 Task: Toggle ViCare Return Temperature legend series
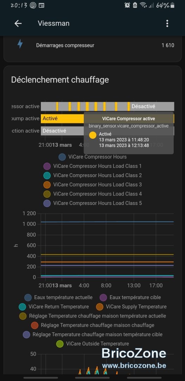click(x=54, y=307)
